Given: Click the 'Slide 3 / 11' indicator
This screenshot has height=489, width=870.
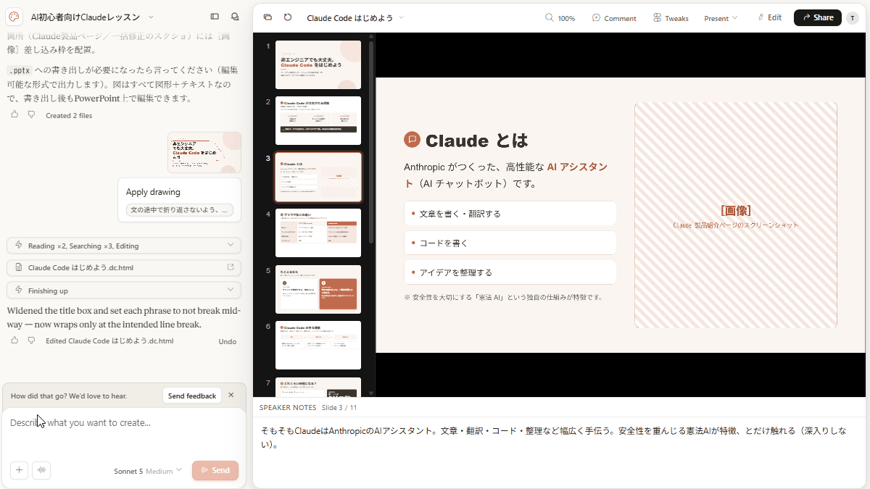Looking at the screenshot, I should click(x=339, y=408).
